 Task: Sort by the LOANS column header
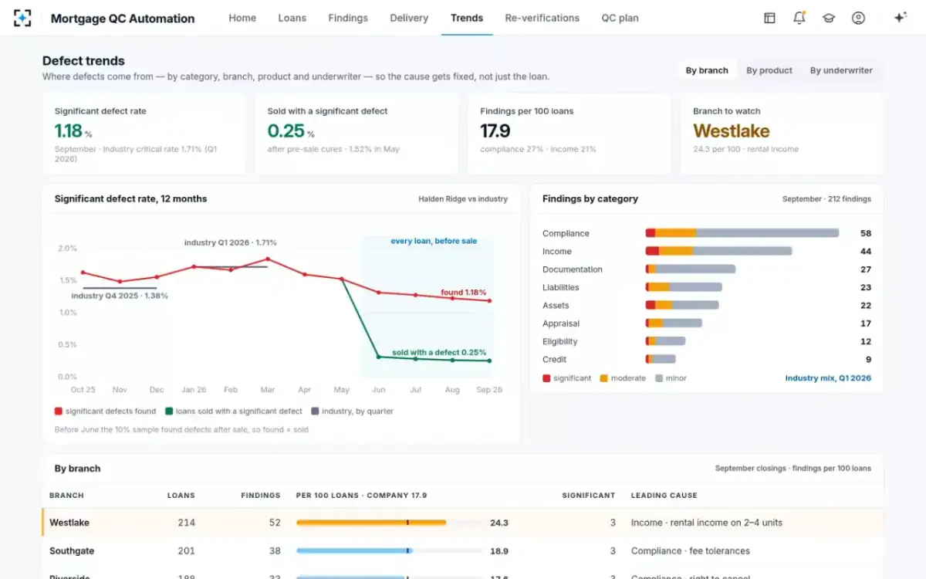coord(181,496)
